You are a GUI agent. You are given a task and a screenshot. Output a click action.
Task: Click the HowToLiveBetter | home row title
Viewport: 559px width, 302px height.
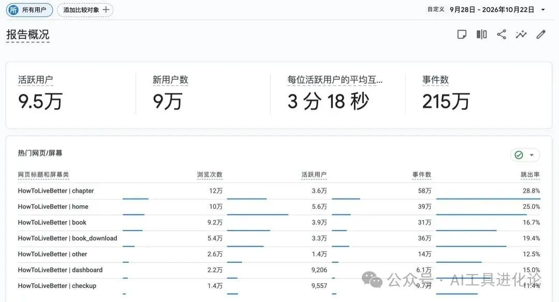[53, 206]
